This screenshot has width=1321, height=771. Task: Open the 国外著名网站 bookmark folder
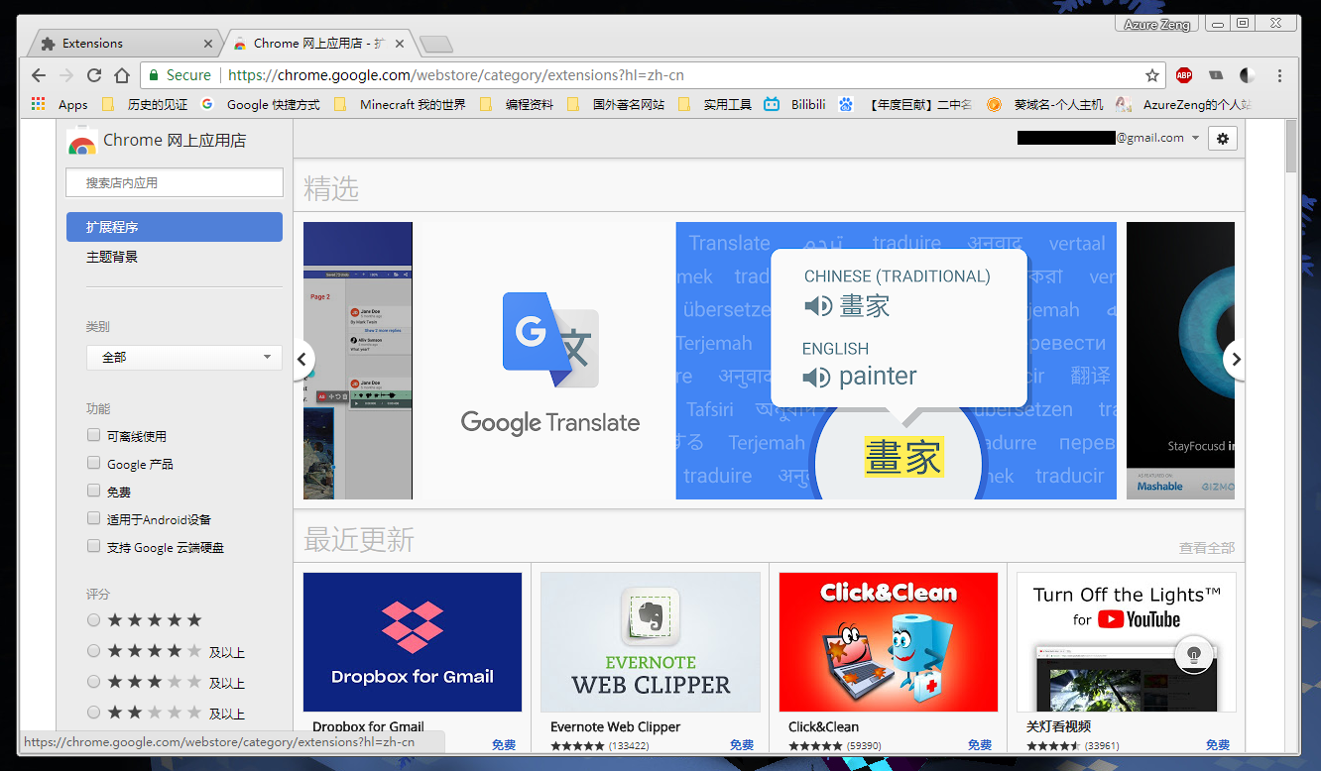click(616, 104)
